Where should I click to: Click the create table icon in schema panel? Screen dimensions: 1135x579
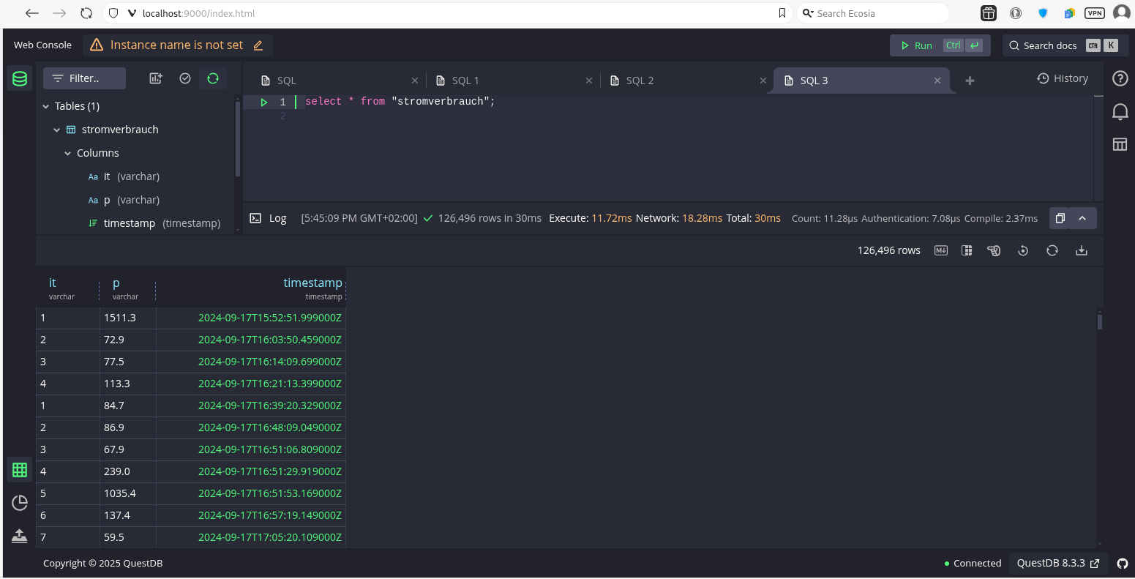pos(155,78)
